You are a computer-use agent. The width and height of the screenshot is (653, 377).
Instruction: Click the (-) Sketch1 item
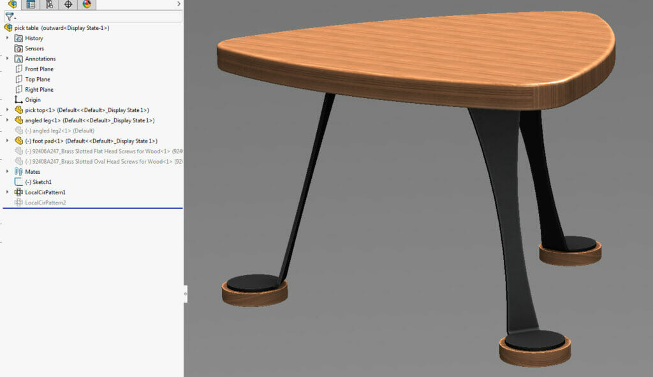(38, 182)
